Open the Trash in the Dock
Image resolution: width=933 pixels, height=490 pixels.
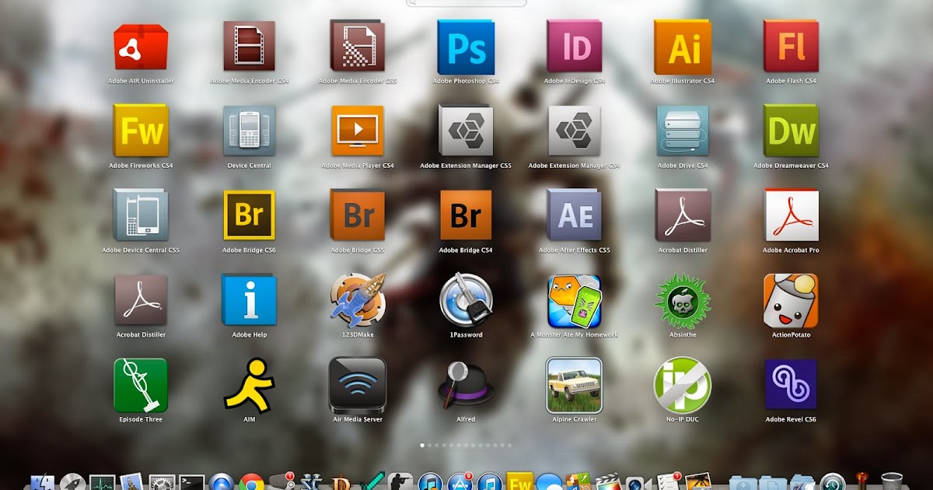tap(892, 481)
